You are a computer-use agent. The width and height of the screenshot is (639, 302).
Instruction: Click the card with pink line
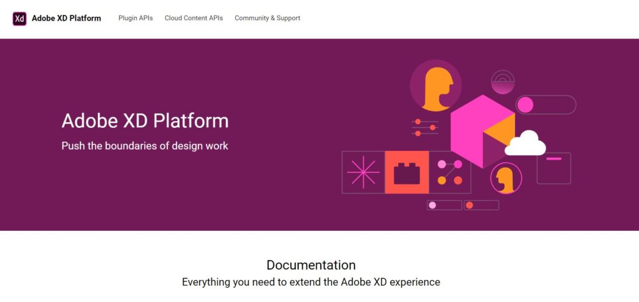click(554, 168)
